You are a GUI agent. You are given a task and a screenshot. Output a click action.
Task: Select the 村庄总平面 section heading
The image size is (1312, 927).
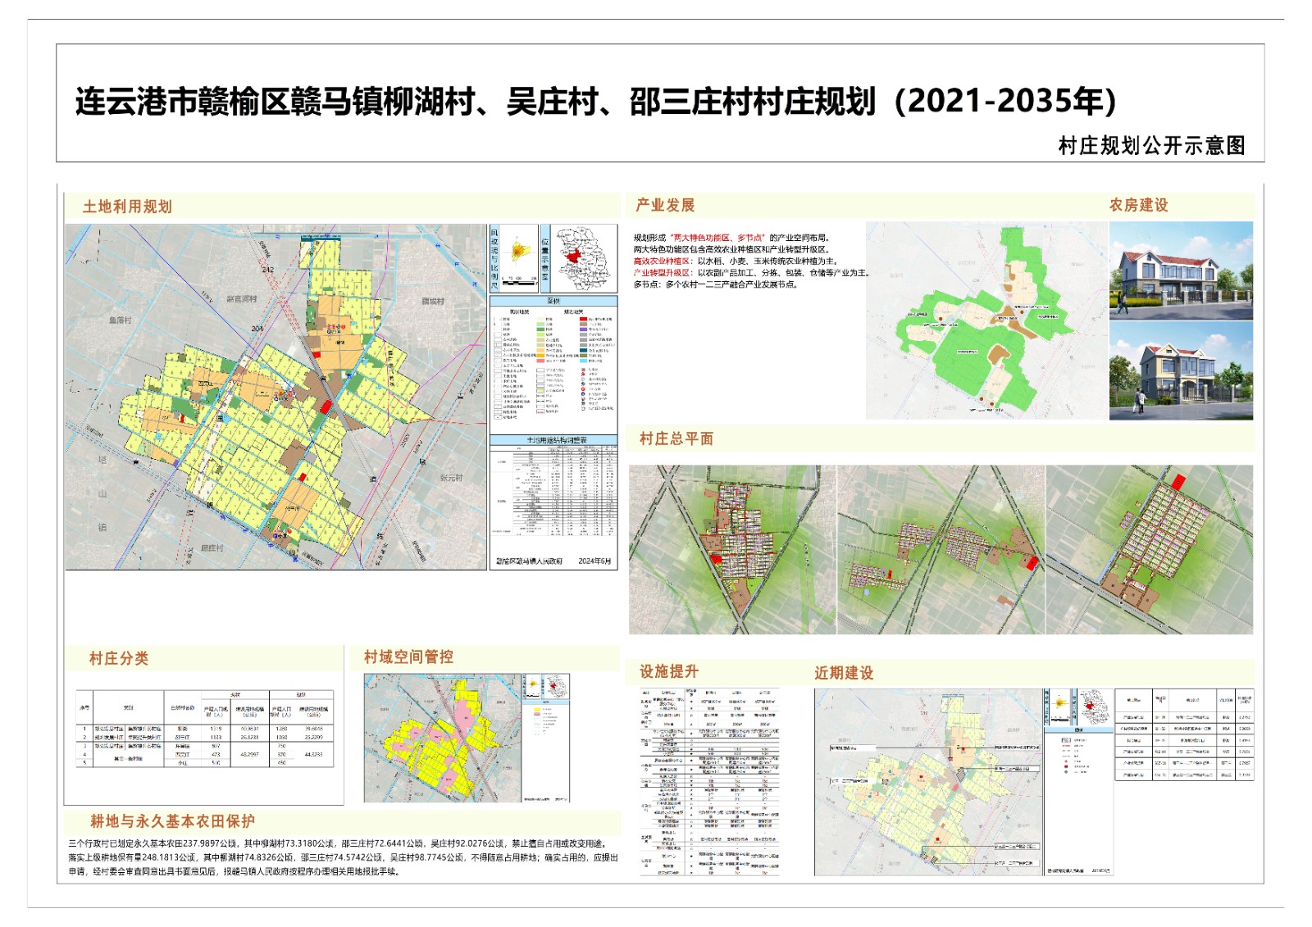coord(676,439)
